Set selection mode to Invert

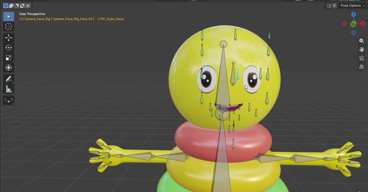click(x=22, y=5)
